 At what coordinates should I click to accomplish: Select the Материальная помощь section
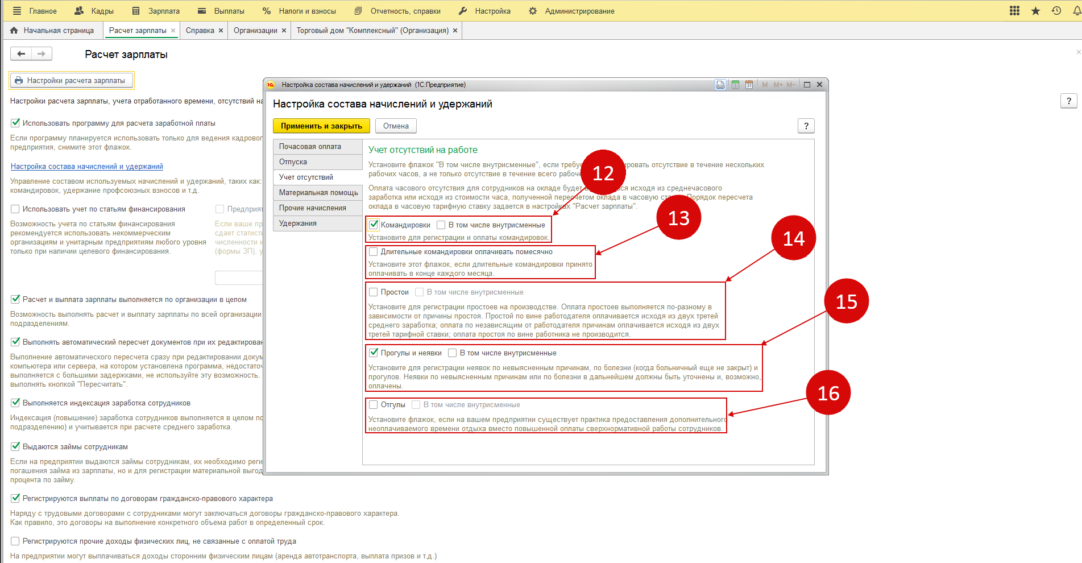click(x=317, y=193)
